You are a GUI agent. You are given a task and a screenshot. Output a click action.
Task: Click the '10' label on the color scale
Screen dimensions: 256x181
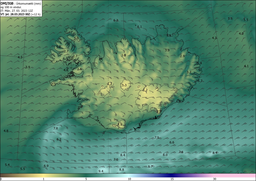(129, 179)
